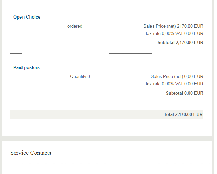Open the Paid posters heading
This screenshot has height=174, width=217.
tap(27, 68)
